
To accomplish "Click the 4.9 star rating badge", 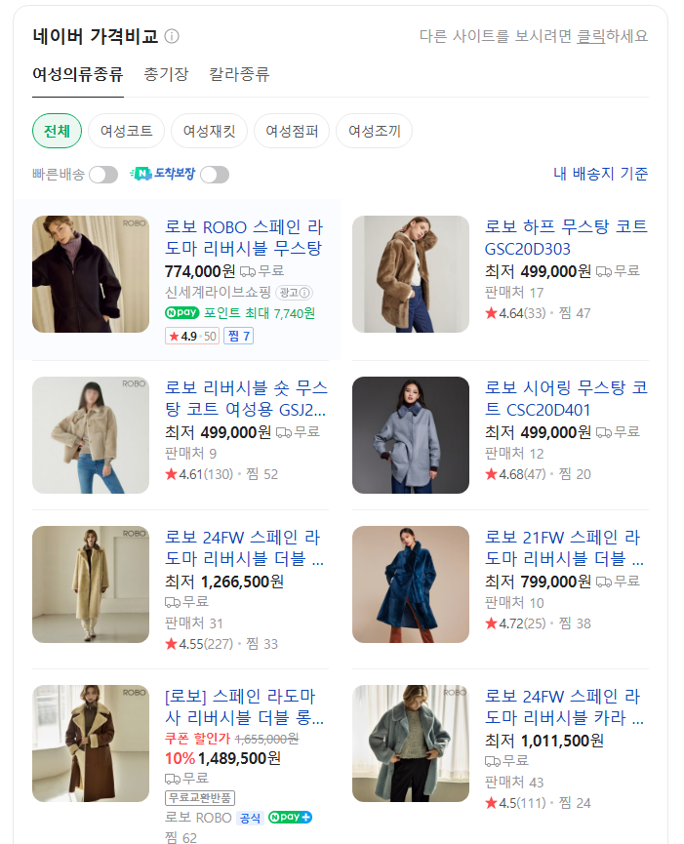I will click(x=192, y=336).
